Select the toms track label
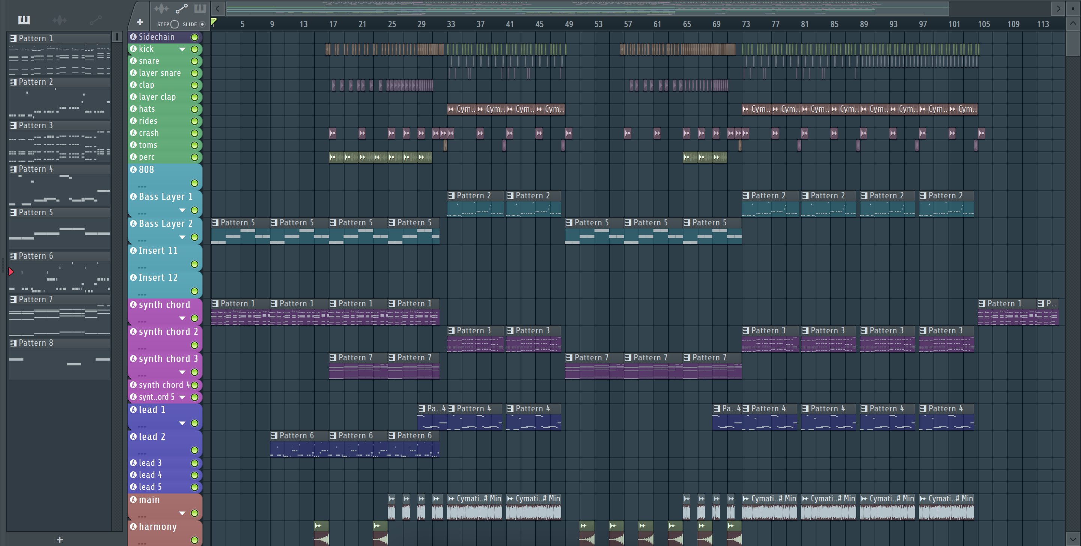This screenshot has width=1081, height=546. click(x=148, y=145)
